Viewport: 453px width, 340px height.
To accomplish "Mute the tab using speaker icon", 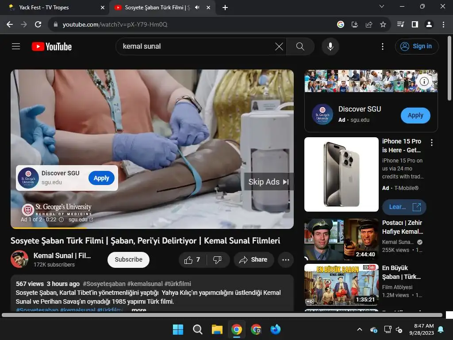I will click(x=197, y=8).
